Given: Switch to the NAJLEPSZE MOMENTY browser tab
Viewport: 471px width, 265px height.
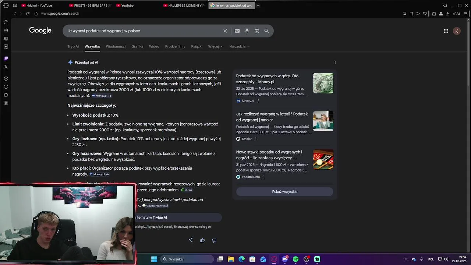Looking at the screenshot, I should point(184,6).
